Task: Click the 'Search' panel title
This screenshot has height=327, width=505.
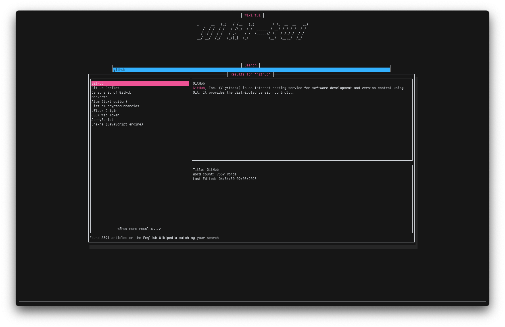Action: 251,65
